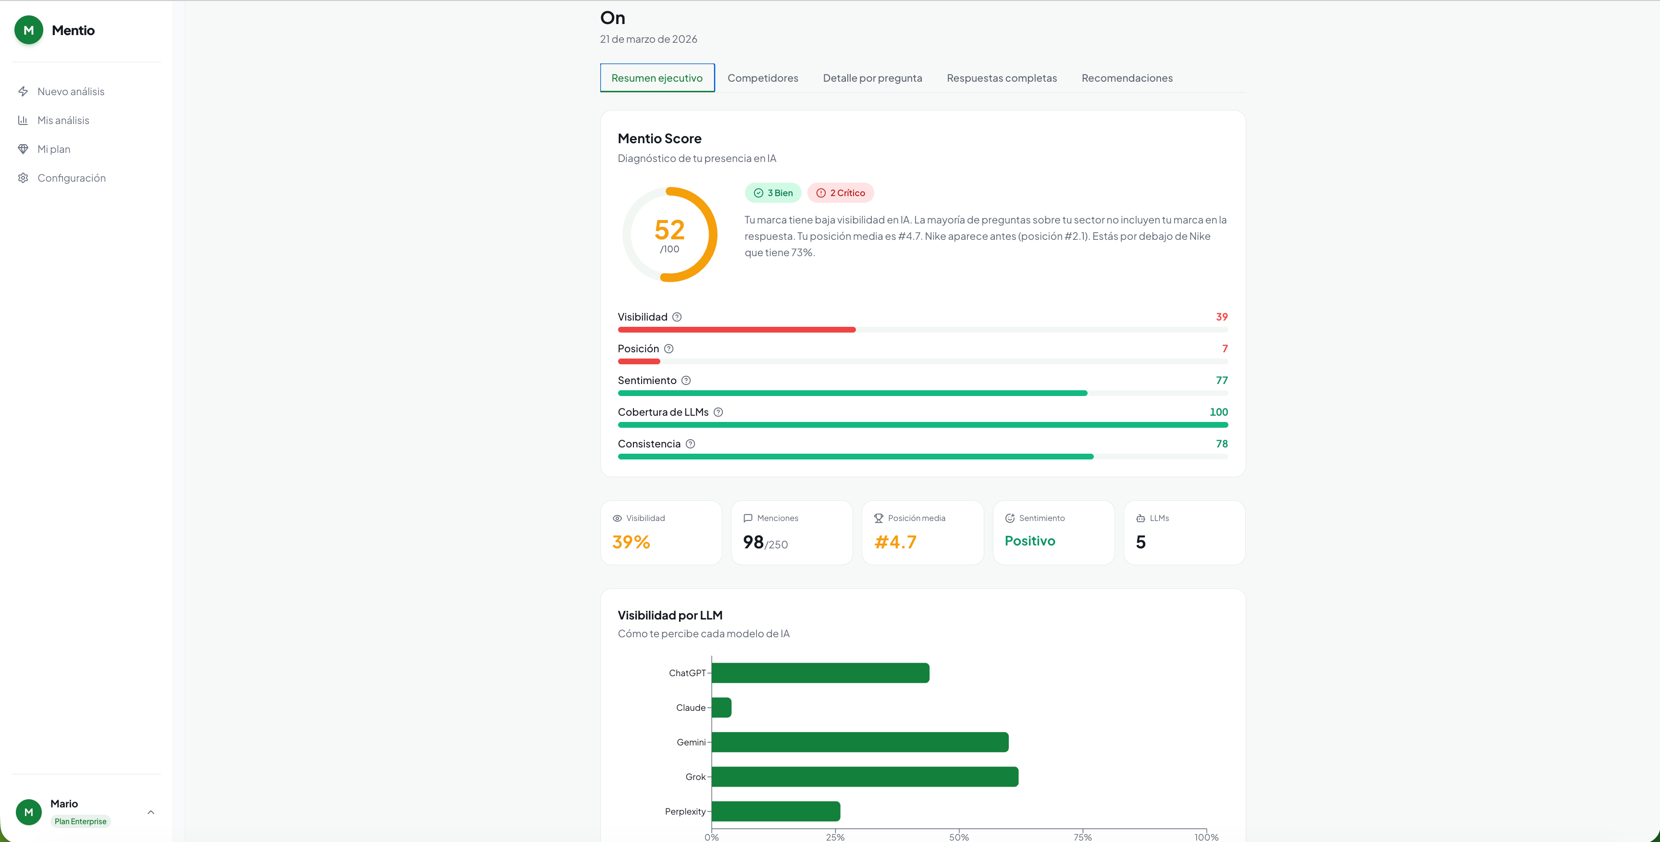The image size is (1660, 842).
Task: Open the Detalle por pregunta tab
Action: tap(872, 78)
